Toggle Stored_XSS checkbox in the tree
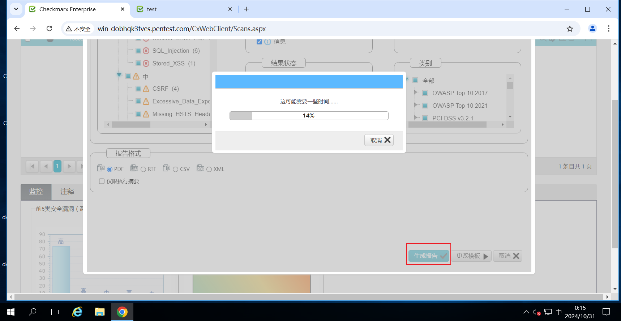The image size is (621, 321). (138, 63)
